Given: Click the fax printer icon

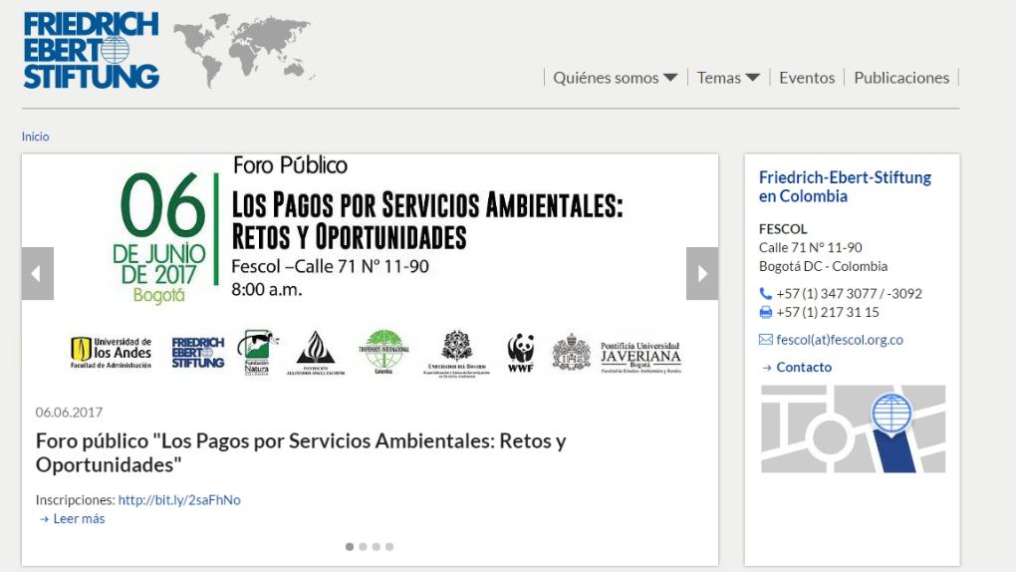Looking at the screenshot, I should [x=765, y=313].
